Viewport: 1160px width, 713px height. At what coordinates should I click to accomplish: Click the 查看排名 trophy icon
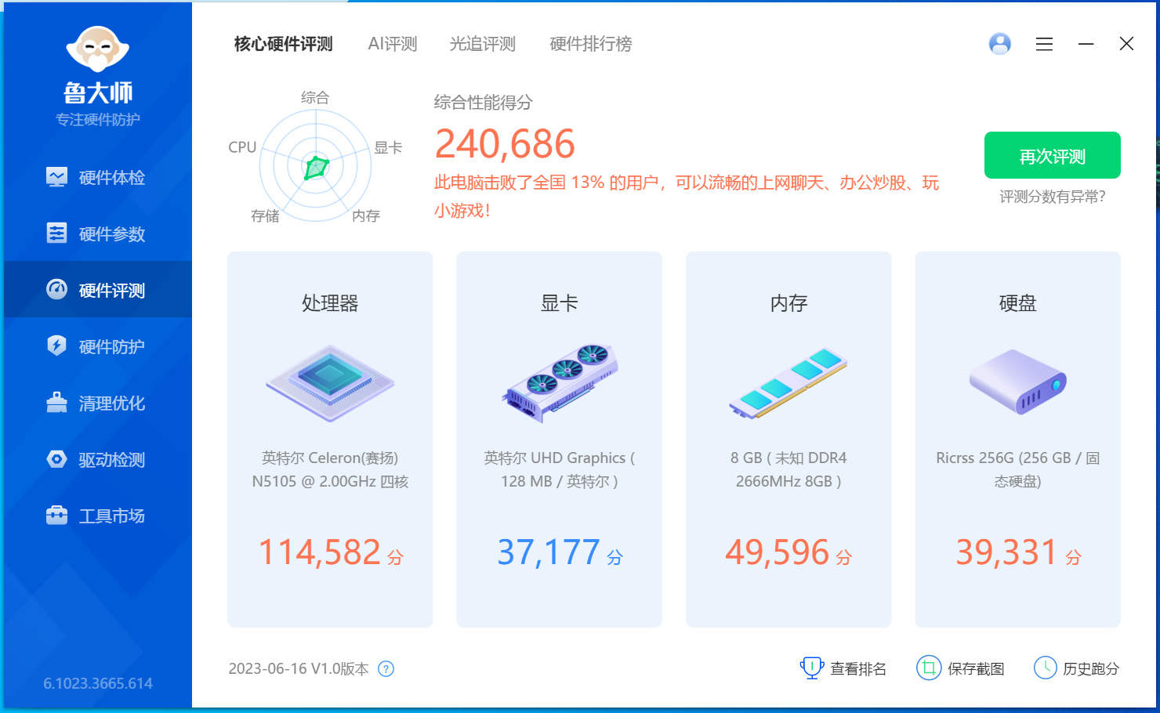coord(811,668)
